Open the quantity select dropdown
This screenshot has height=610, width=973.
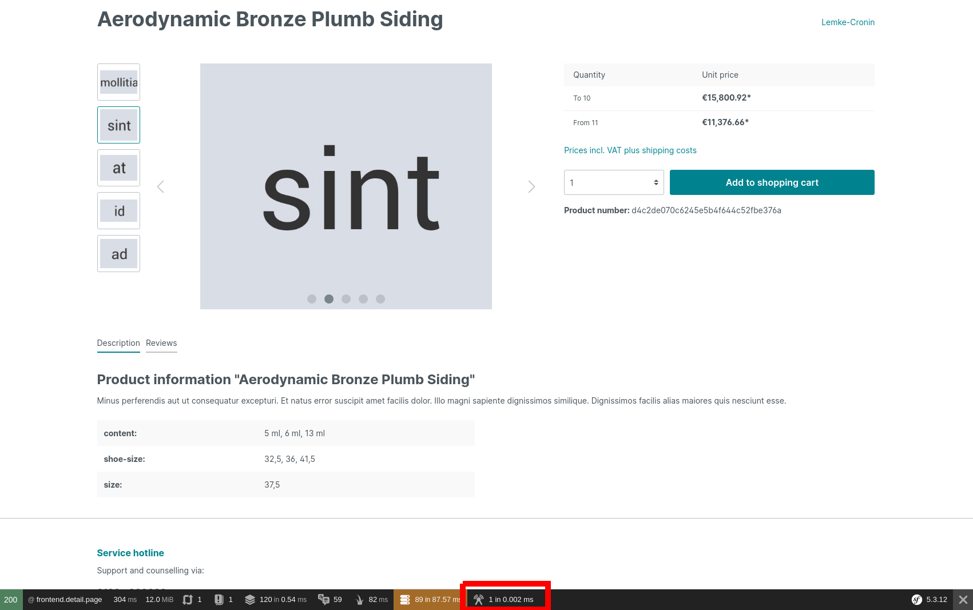(x=613, y=182)
